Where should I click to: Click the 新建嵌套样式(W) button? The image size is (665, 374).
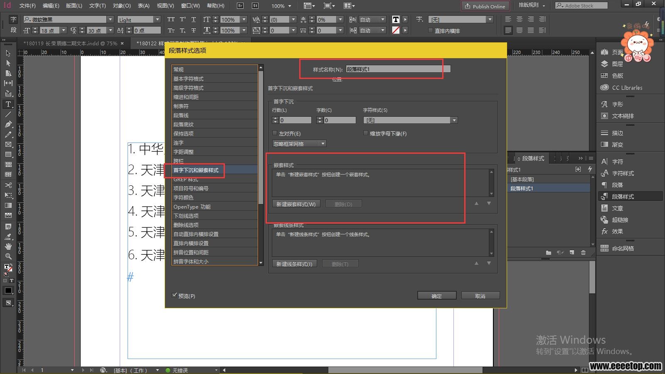(x=296, y=204)
